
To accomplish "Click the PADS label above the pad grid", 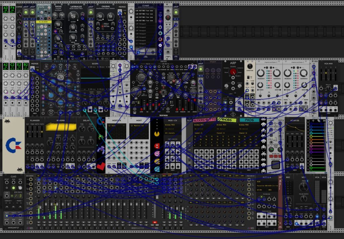I will click(x=250, y=120).
